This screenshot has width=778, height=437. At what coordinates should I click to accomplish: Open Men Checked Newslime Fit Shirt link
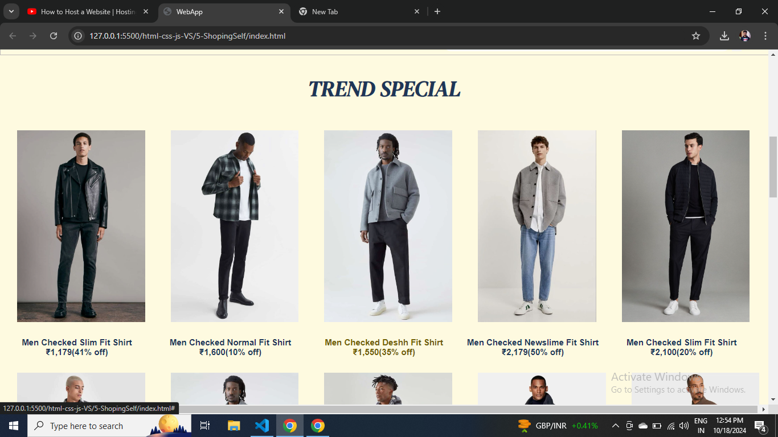coord(533,343)
